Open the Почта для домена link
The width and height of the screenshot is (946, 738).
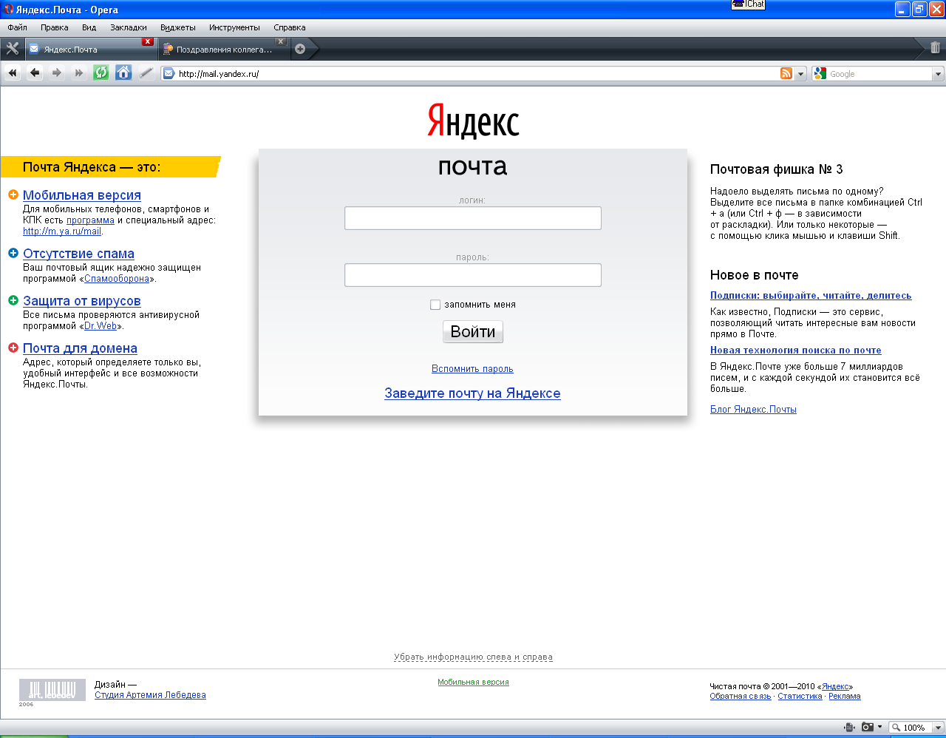80,348
